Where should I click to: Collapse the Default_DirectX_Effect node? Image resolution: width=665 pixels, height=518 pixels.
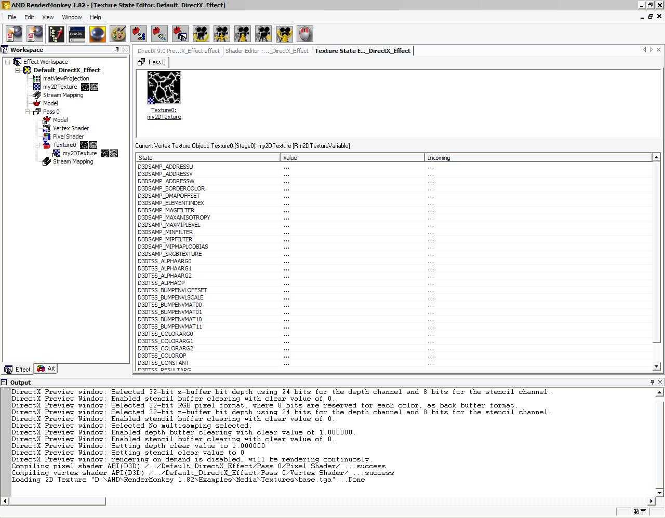pyautogui.click(x=18, y=70)
